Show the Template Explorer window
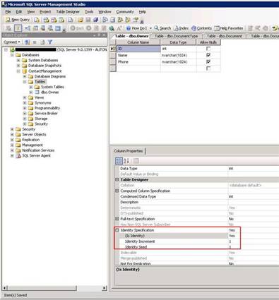 pos(128,20)
